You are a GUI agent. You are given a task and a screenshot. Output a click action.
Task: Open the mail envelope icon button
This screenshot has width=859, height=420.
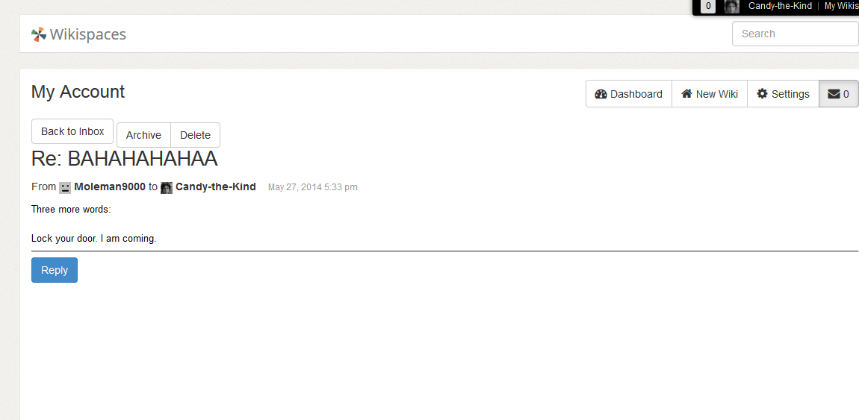(x=839, y=94)
